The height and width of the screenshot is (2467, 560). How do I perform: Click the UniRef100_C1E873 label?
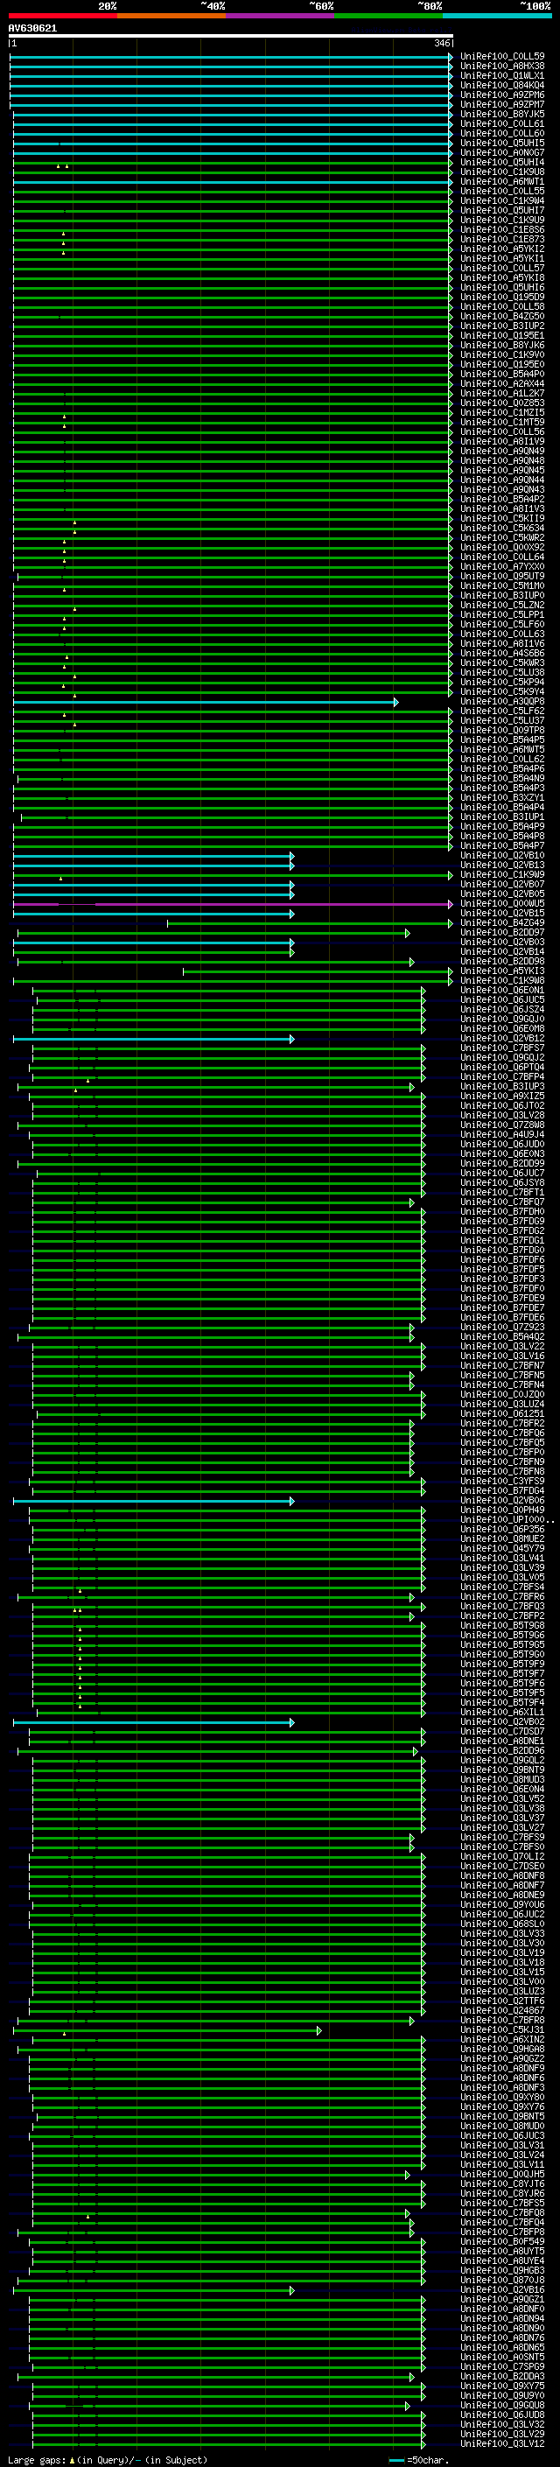point(501,240)
